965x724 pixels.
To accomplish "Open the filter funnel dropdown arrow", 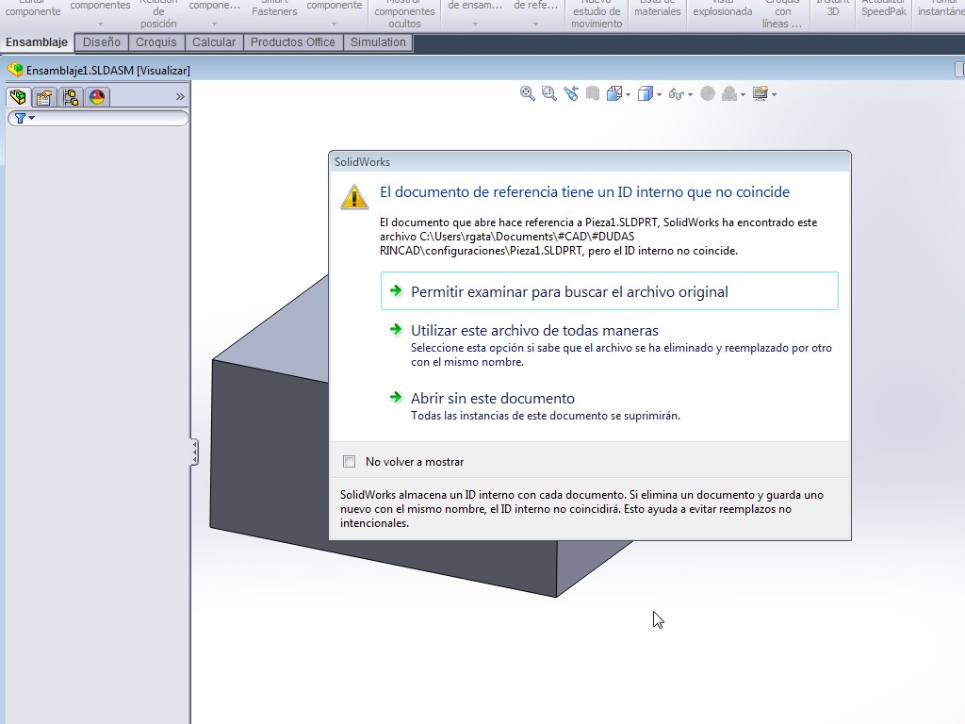I will 31,118.
